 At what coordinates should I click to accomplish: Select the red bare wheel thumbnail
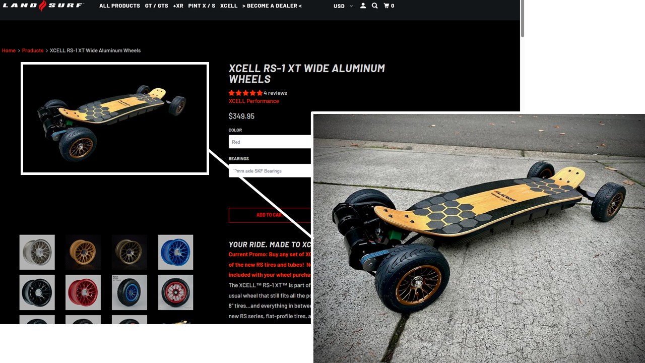click(x=83, y=292)
